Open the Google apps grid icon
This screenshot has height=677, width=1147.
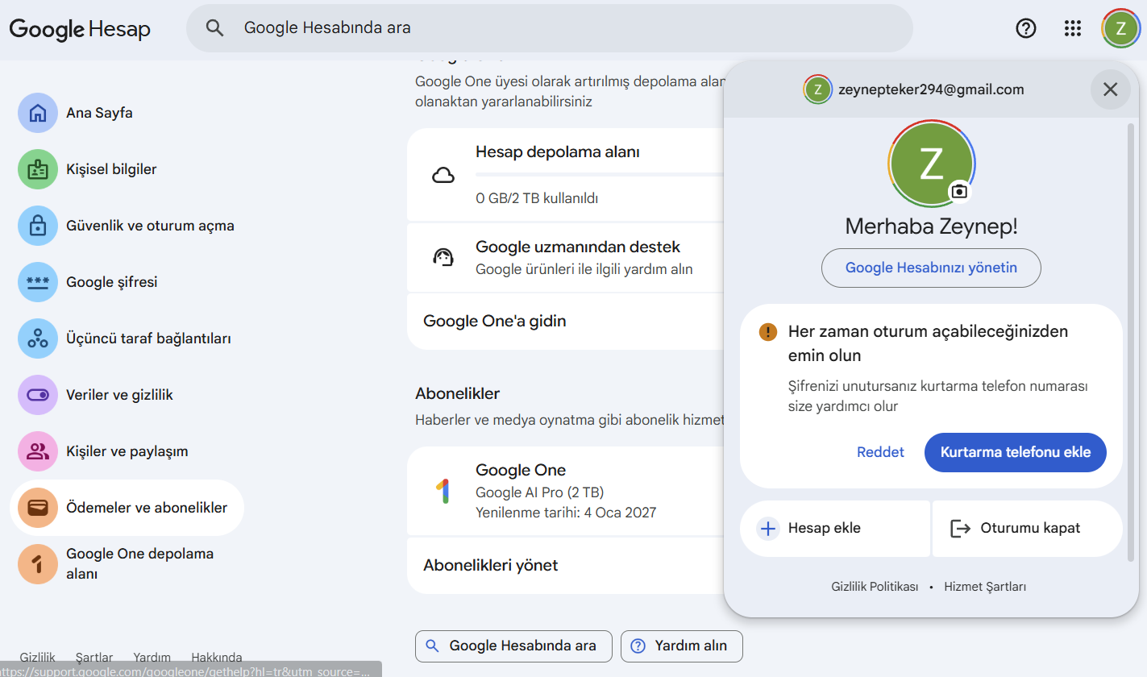(1072, 28)
